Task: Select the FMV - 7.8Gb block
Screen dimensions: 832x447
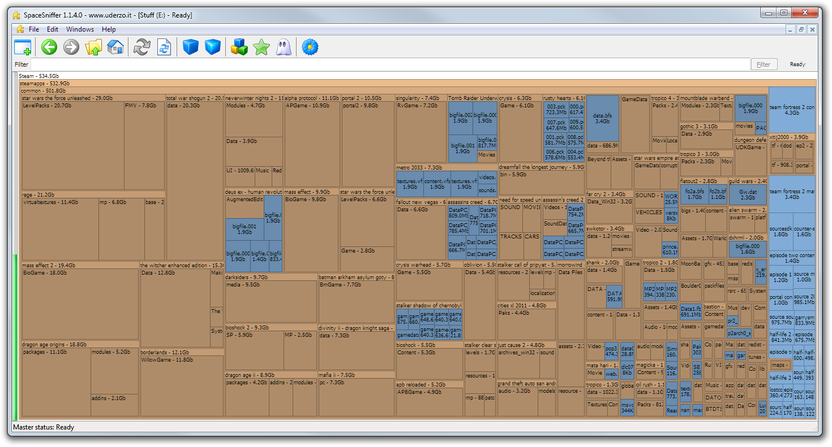Action: point(144,146)
